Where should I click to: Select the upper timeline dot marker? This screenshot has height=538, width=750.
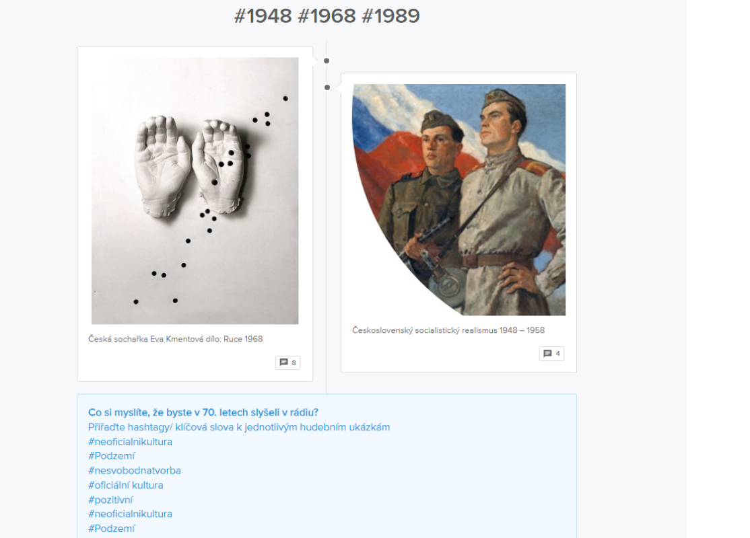coord(327,61)
